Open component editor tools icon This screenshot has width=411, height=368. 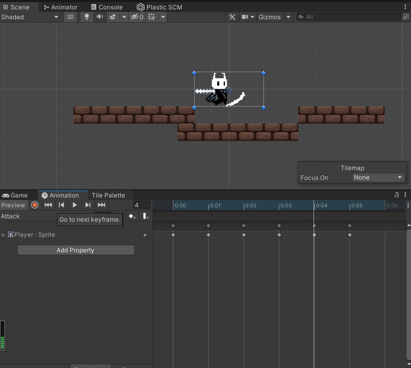point(232,17)
